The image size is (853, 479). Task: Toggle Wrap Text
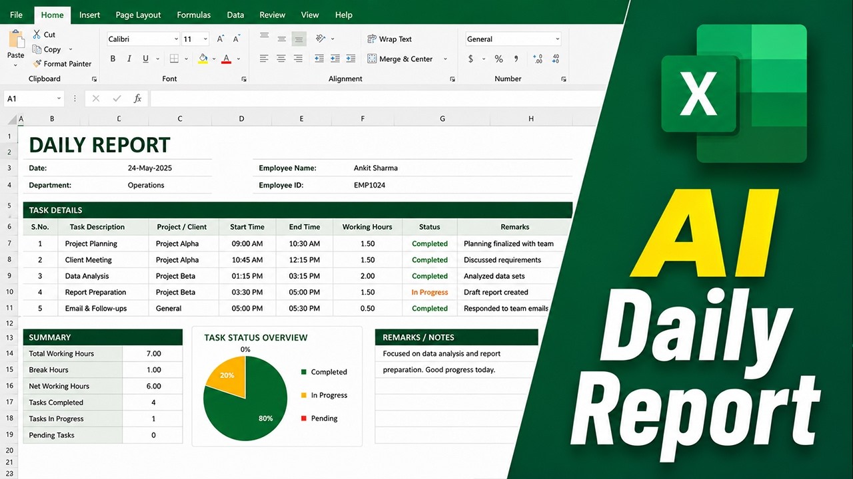(390, 39)
